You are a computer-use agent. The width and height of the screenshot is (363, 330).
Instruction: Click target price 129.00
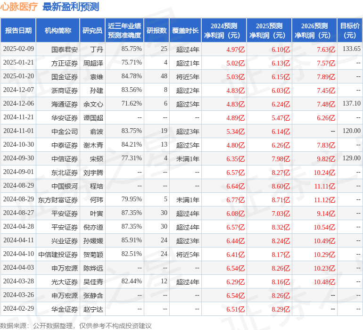tap(351, 158)
